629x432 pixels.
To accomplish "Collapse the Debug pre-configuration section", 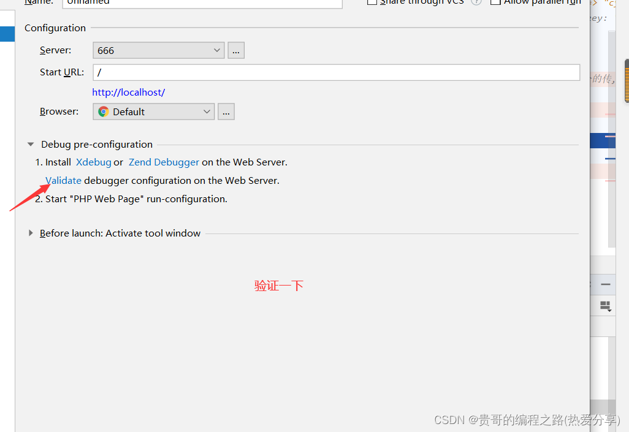I will point(31,145).
